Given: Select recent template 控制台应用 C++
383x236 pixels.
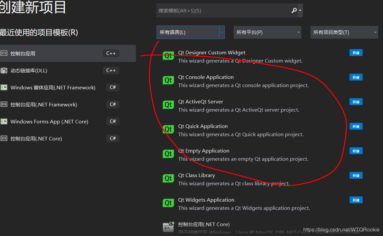Looking at the screenshot, I should pyautogui.click(x=66, y=53).
